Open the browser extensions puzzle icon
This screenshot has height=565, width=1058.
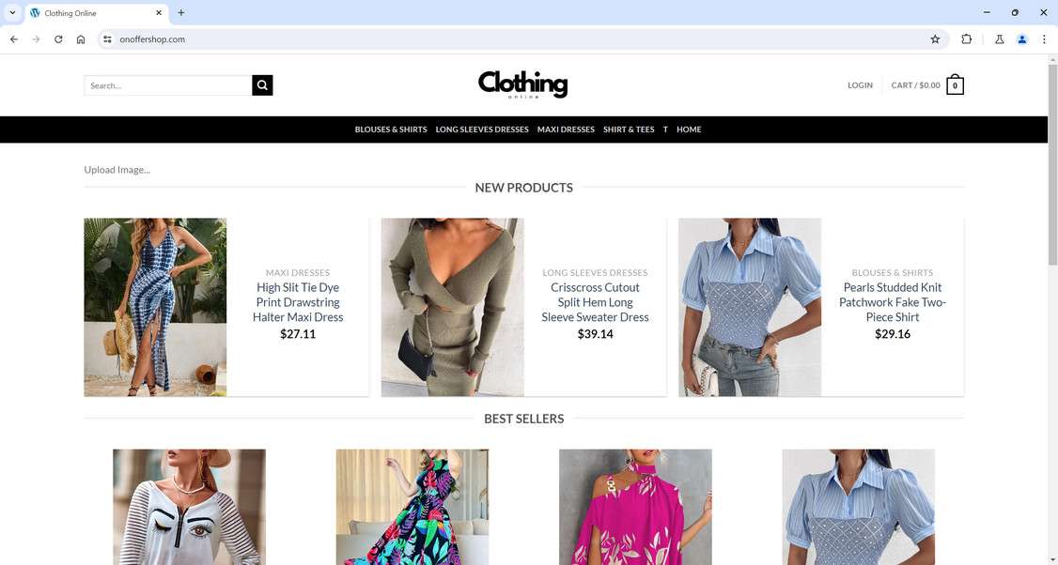(966, 39)
